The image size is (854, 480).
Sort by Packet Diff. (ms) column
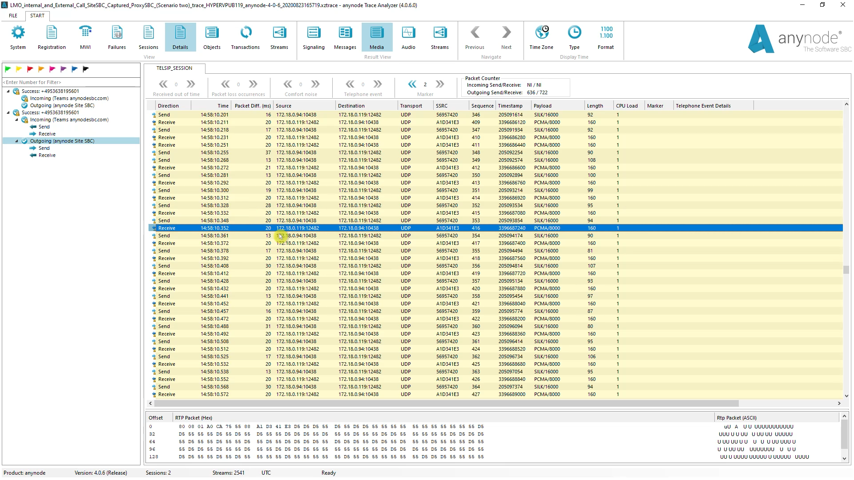click(x=252, y=106)
